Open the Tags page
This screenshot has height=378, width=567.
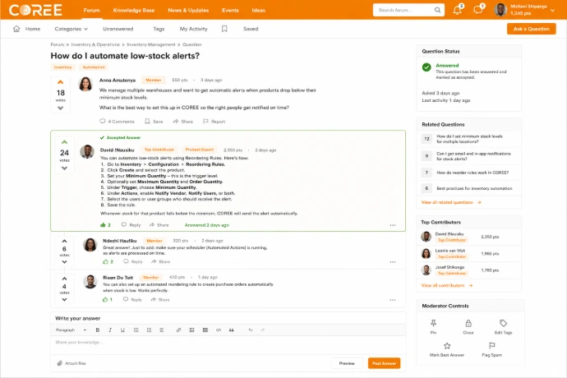(159, 29)
